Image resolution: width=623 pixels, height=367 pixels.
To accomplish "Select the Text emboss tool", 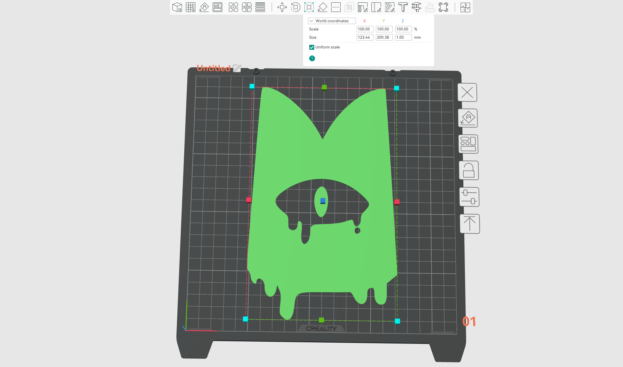I will tap(403, 7).
